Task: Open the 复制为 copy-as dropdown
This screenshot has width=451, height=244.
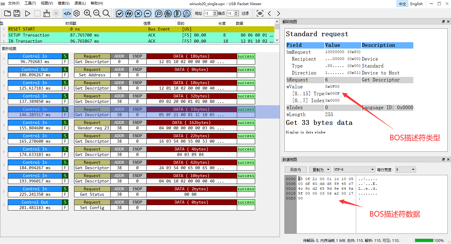Action: (x=320, y=170)
